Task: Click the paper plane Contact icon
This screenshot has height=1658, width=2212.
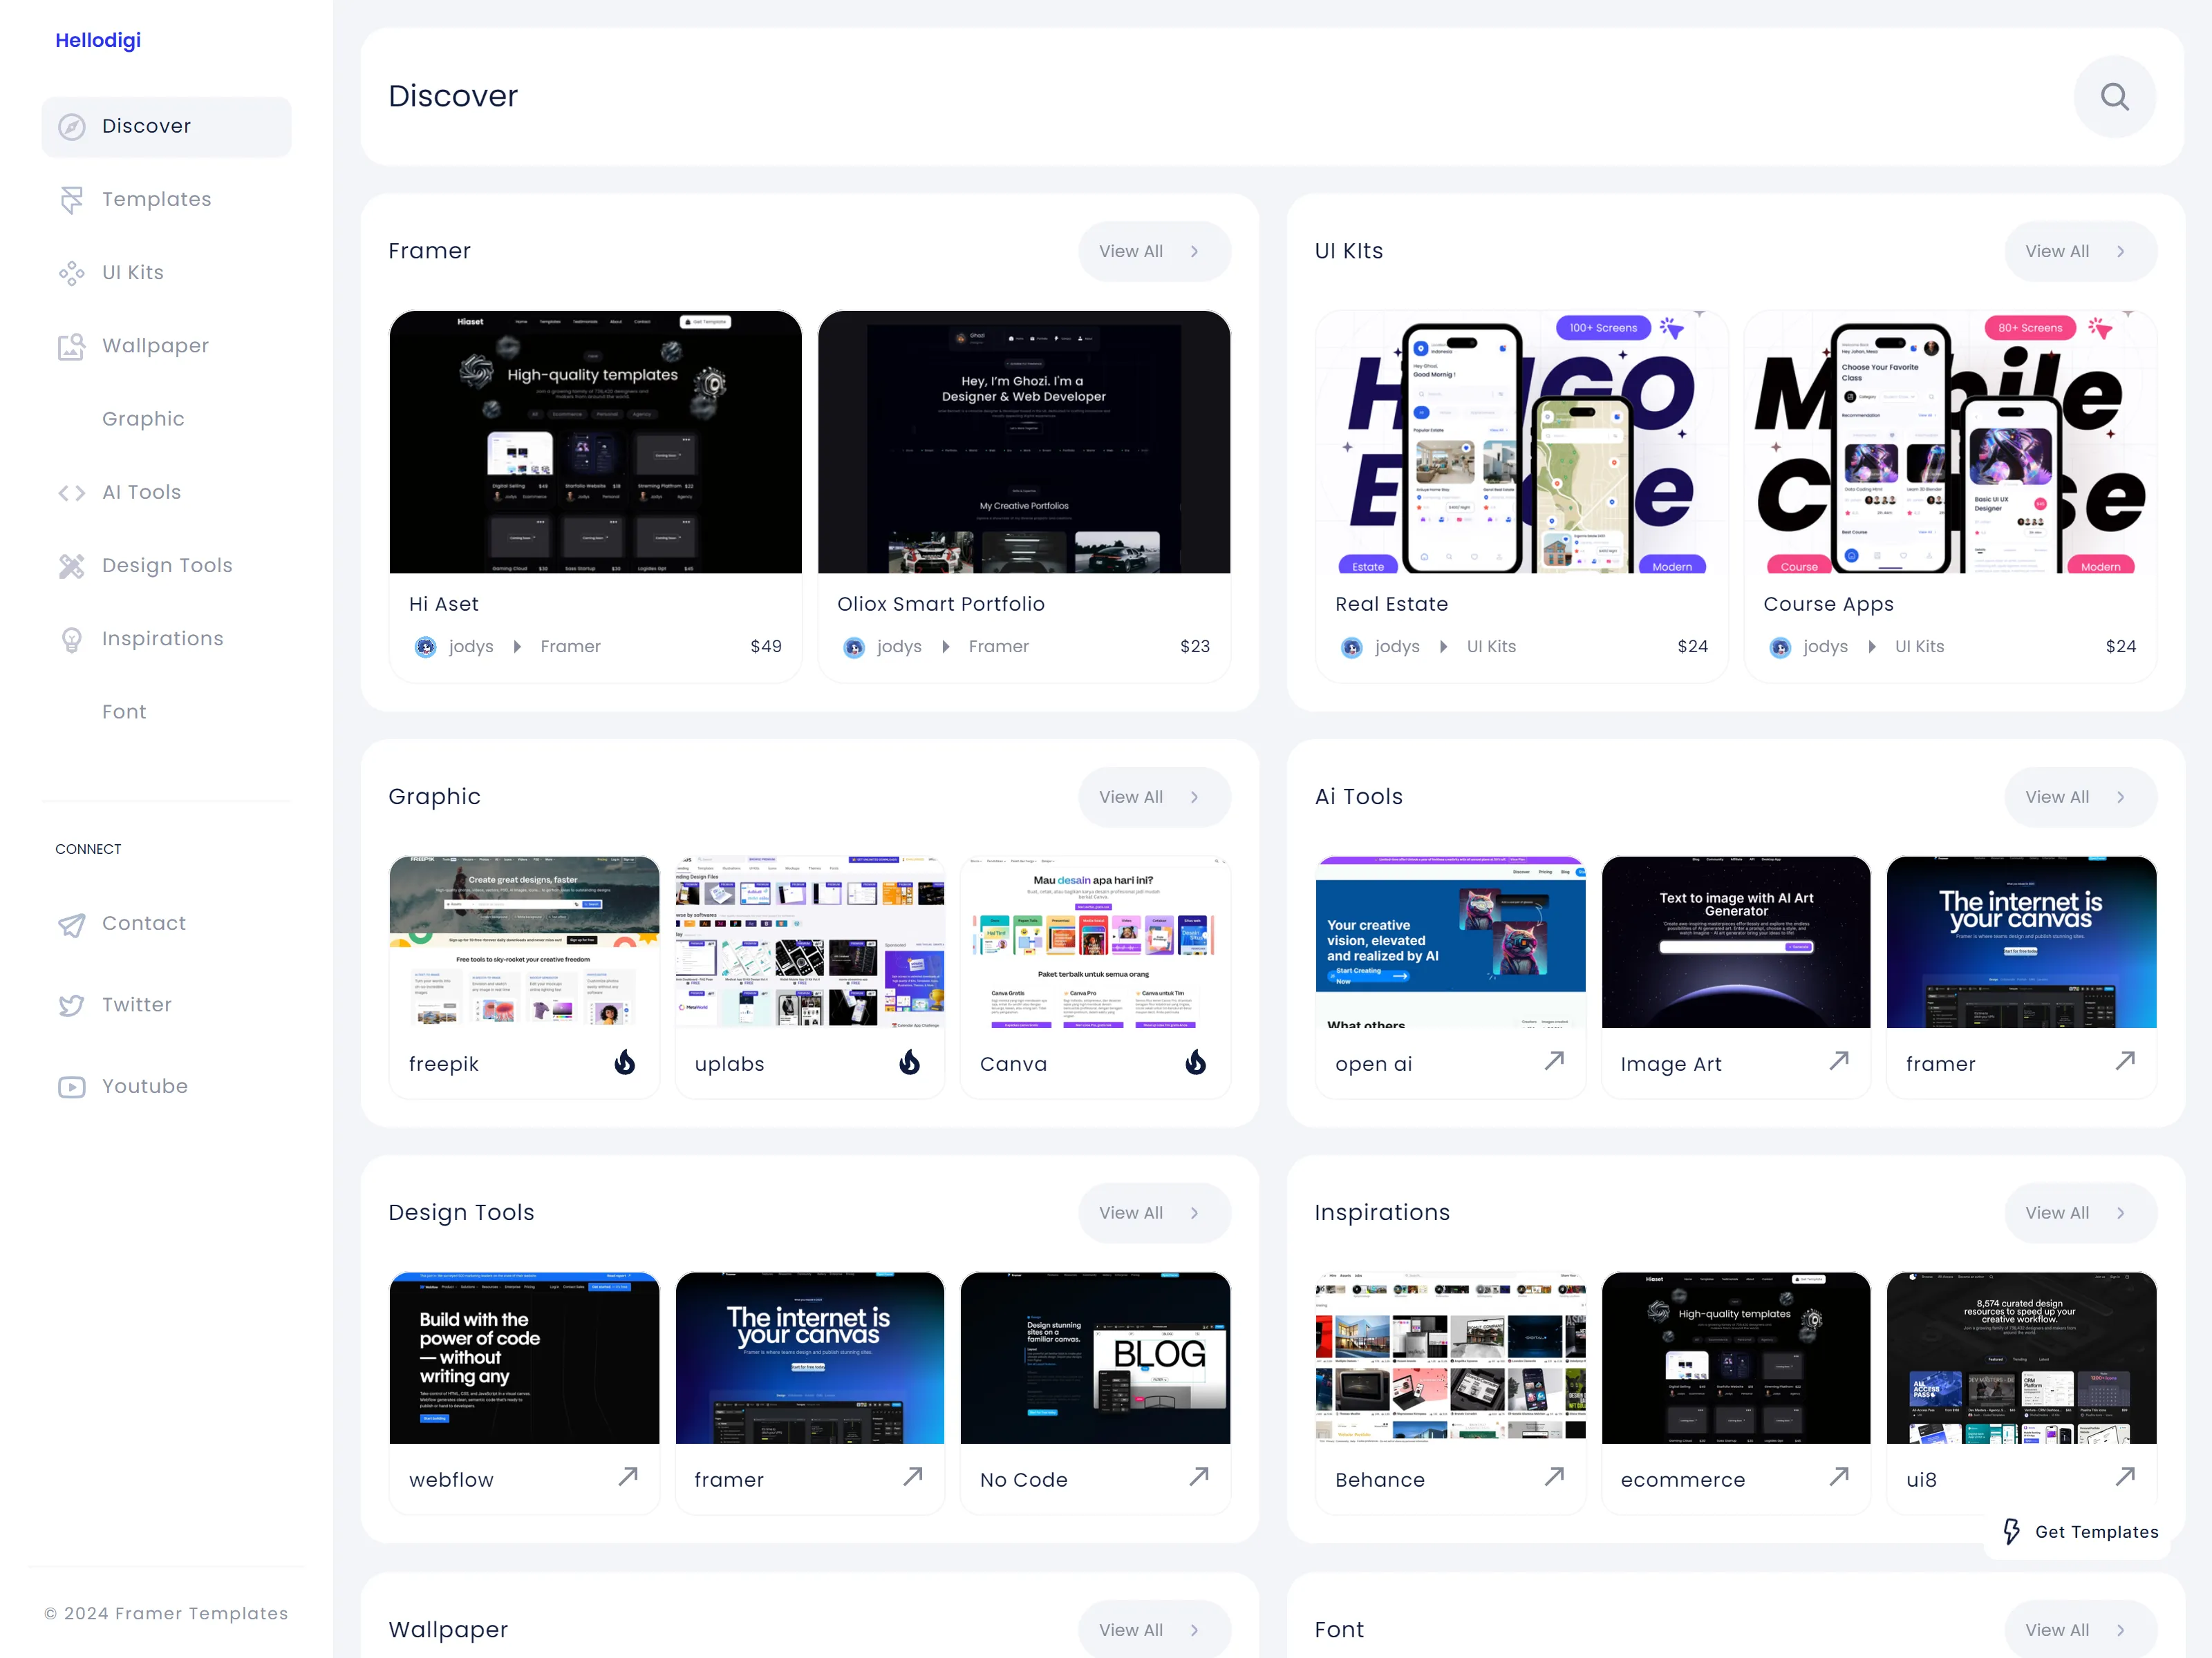Action: pyautogui.click(x=71, y=924)
